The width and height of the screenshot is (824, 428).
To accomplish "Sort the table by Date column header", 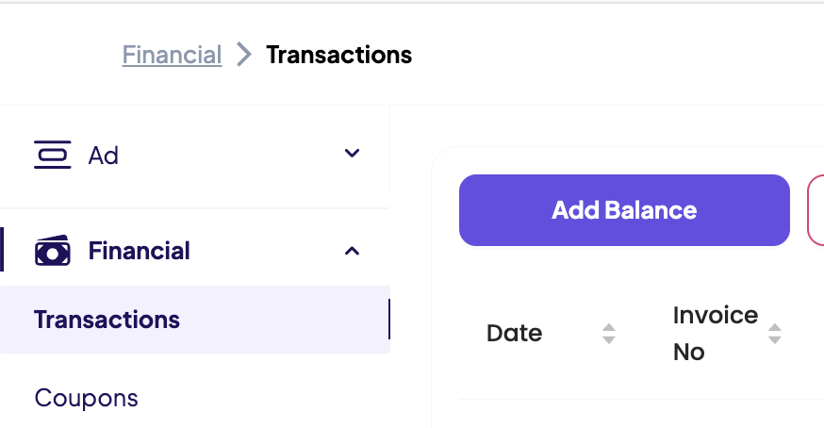I will point(515,333).
